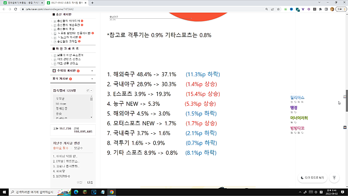This screenshot has width=348, height=196.
Task: Toggle 다크 모드로 보기 button
Action: click(x=312, y=178)
